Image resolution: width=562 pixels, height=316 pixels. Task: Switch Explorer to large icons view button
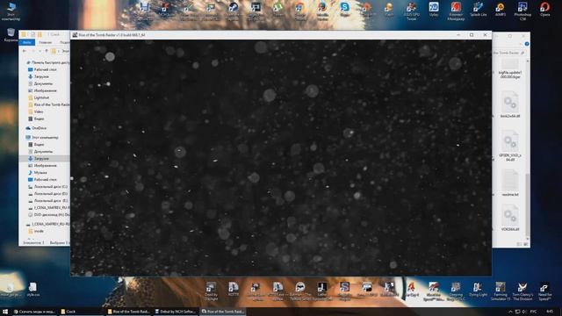coord(525,244)
